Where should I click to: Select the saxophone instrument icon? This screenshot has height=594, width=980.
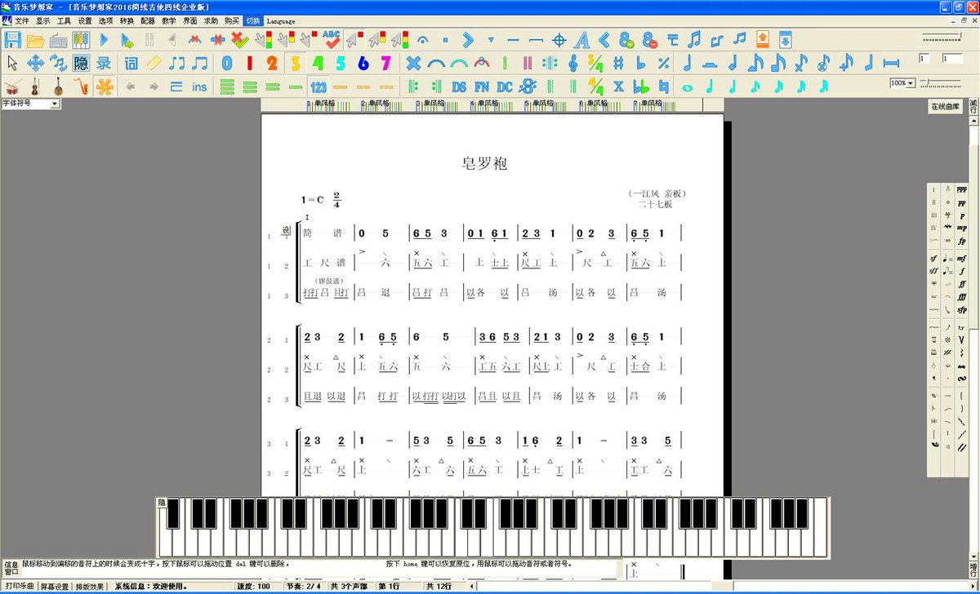[x=81, y=87]
